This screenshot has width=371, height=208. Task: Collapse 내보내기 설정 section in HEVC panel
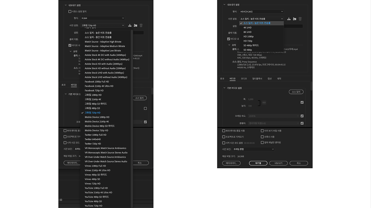coord(224,5)
